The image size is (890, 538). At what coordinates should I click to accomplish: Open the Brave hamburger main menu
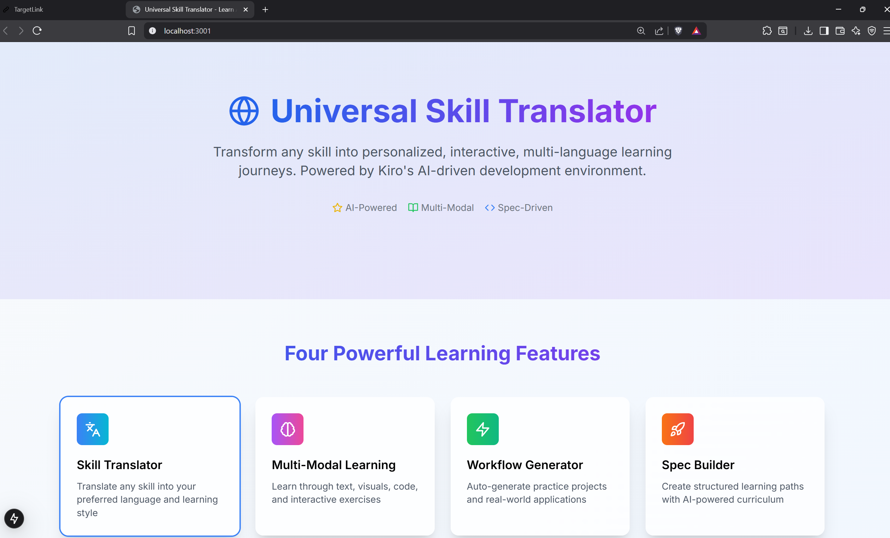[x=886, y=31]
